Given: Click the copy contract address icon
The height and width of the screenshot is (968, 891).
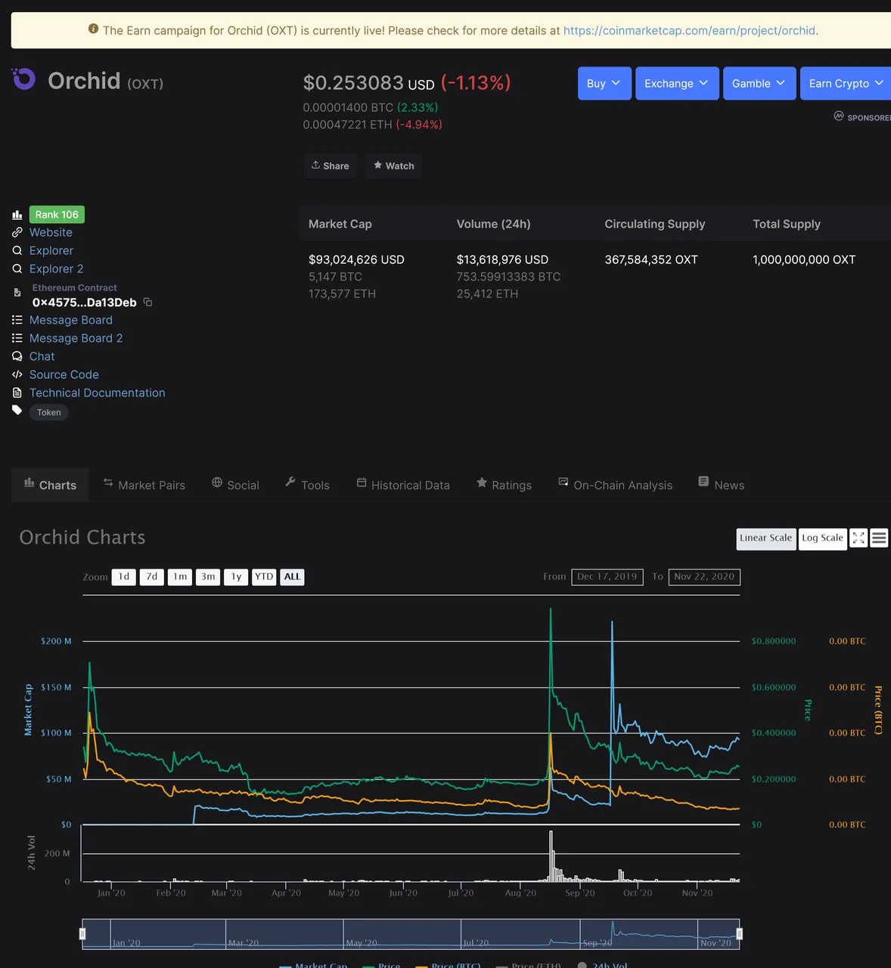Looking at the screenshot, I should click(x=147, y=302).
